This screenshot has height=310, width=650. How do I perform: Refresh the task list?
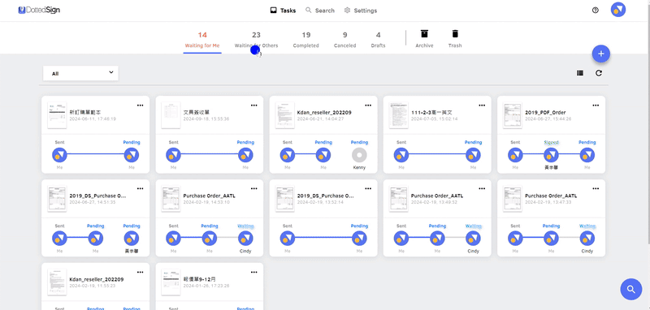click(599, 73)
